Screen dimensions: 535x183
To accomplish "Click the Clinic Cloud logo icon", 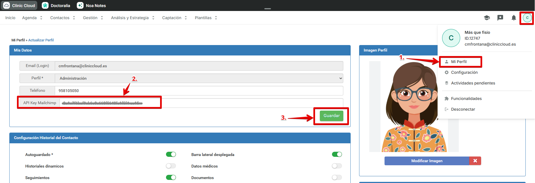I will click(6, 6).
